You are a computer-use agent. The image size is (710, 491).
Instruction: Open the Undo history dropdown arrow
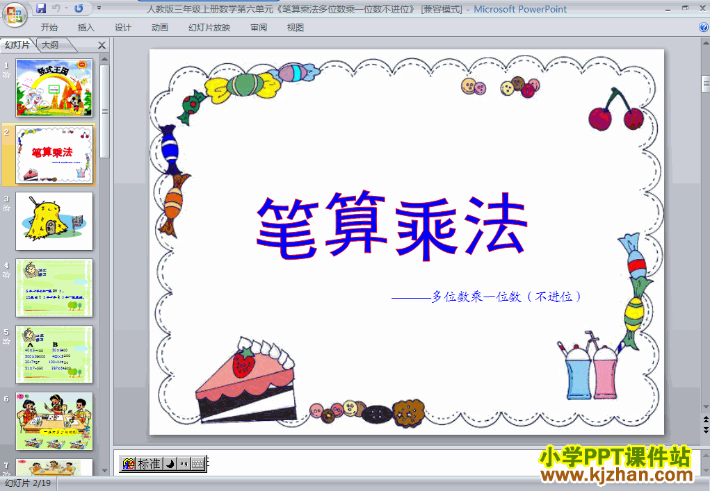[66, 8]
